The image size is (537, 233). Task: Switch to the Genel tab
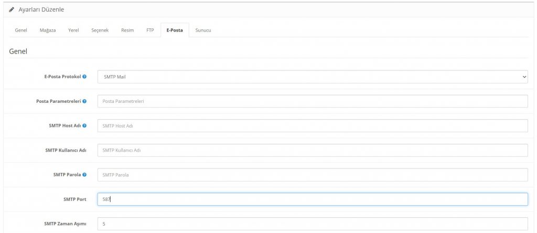(21, 30)
